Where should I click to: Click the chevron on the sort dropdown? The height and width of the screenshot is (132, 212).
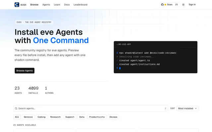click(x=196, y=109)
